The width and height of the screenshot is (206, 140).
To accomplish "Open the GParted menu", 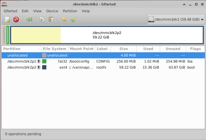I will tap(10, 11).
